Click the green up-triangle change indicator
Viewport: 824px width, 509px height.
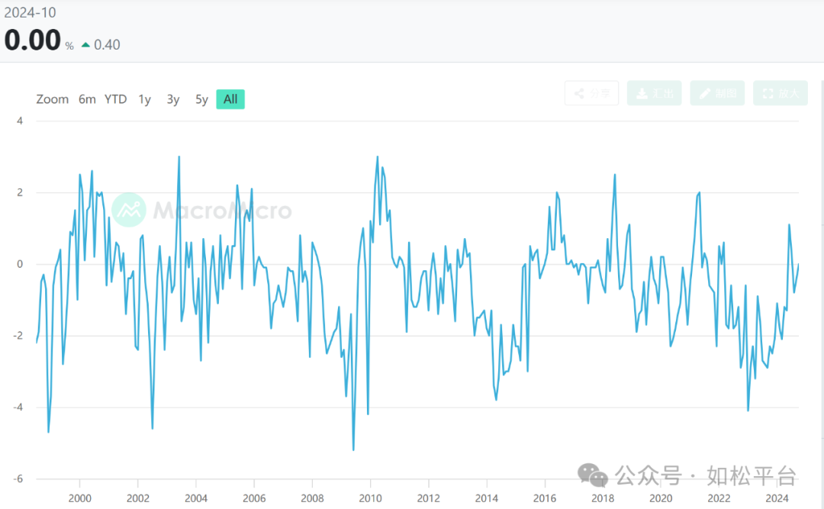coord(85,45)
